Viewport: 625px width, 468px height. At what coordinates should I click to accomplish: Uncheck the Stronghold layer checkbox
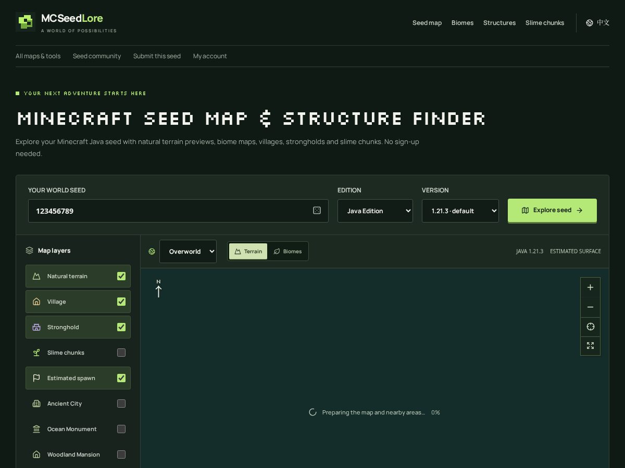pyautogui.click(x=121, y=327)
